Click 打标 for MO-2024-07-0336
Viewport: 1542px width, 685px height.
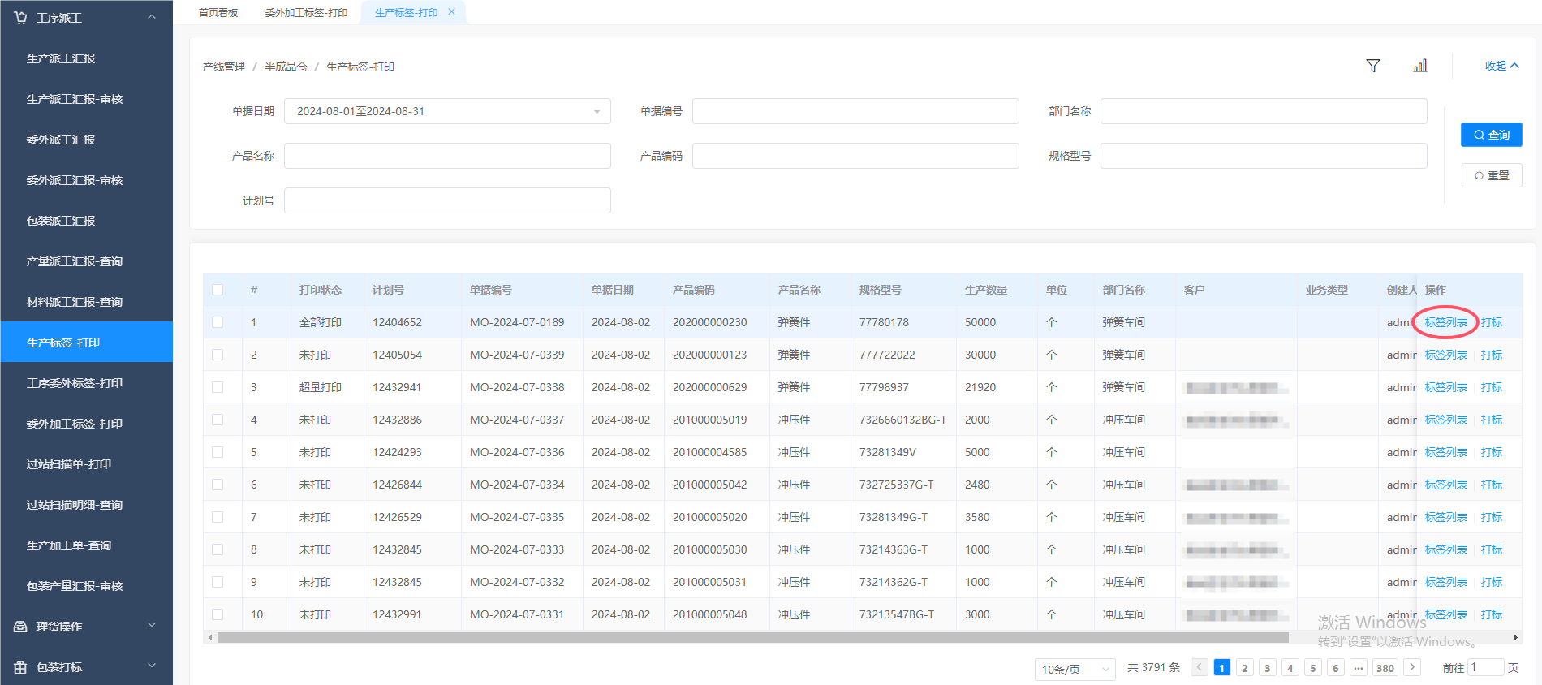tap(1492, 452)
